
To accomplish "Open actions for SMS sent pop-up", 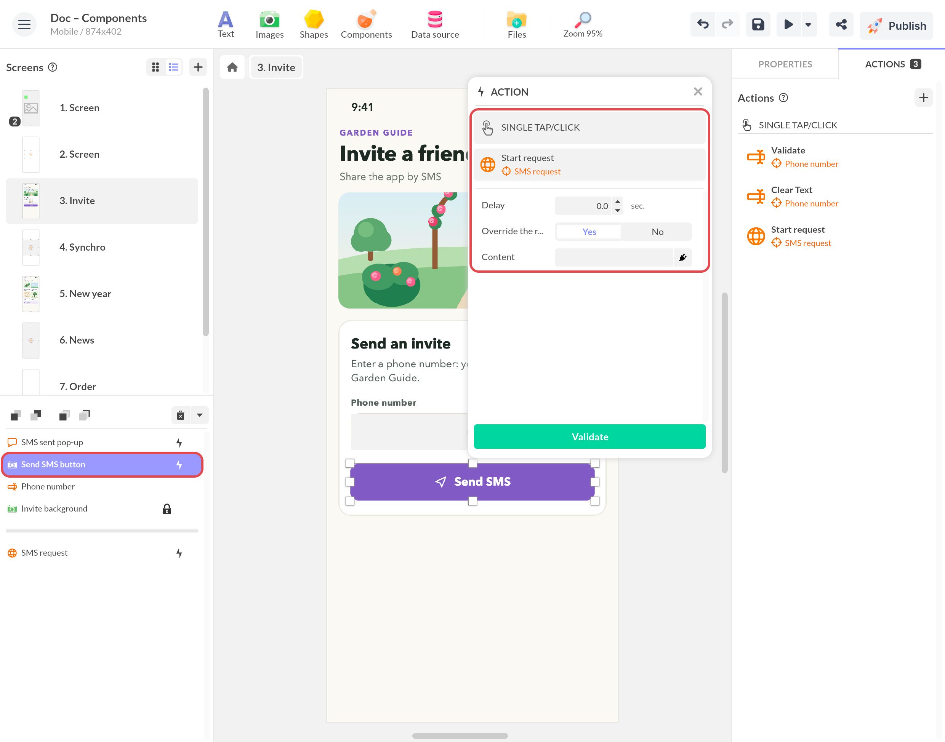I will (179, 442).
